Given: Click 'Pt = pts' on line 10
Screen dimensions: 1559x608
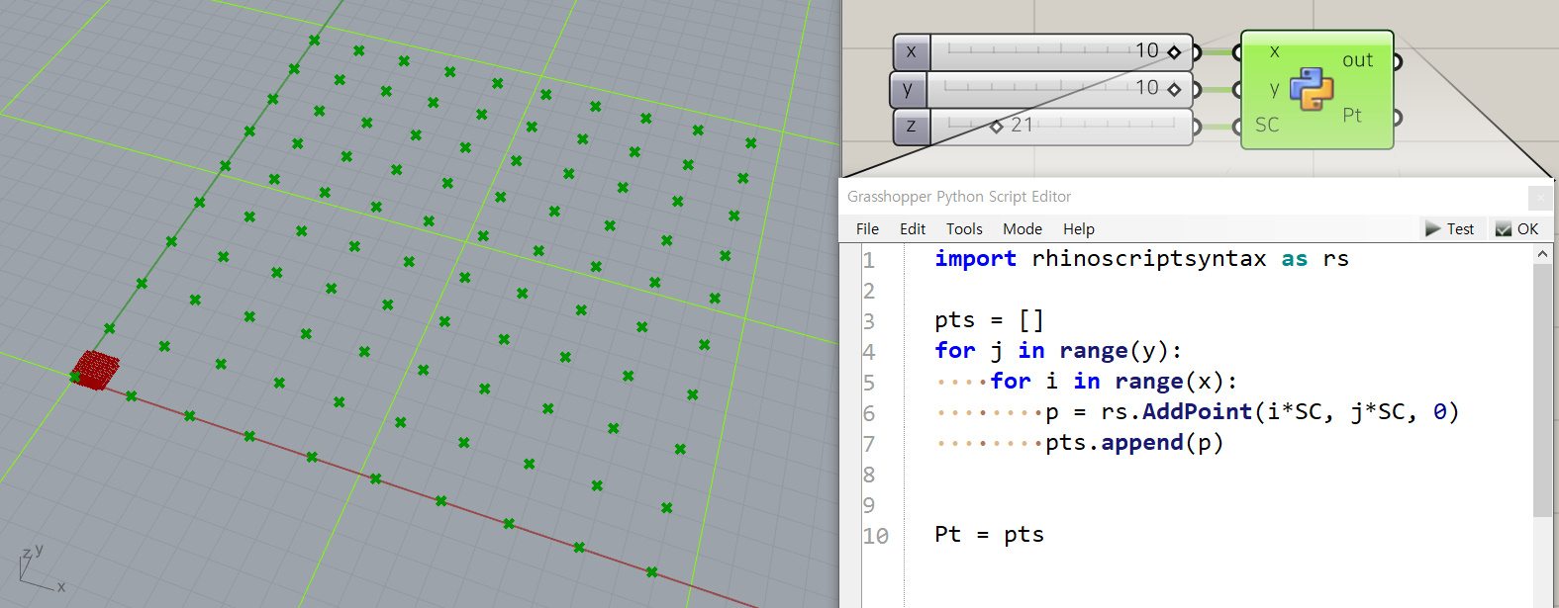Looking at the screenshot, I should click(989, 535).
